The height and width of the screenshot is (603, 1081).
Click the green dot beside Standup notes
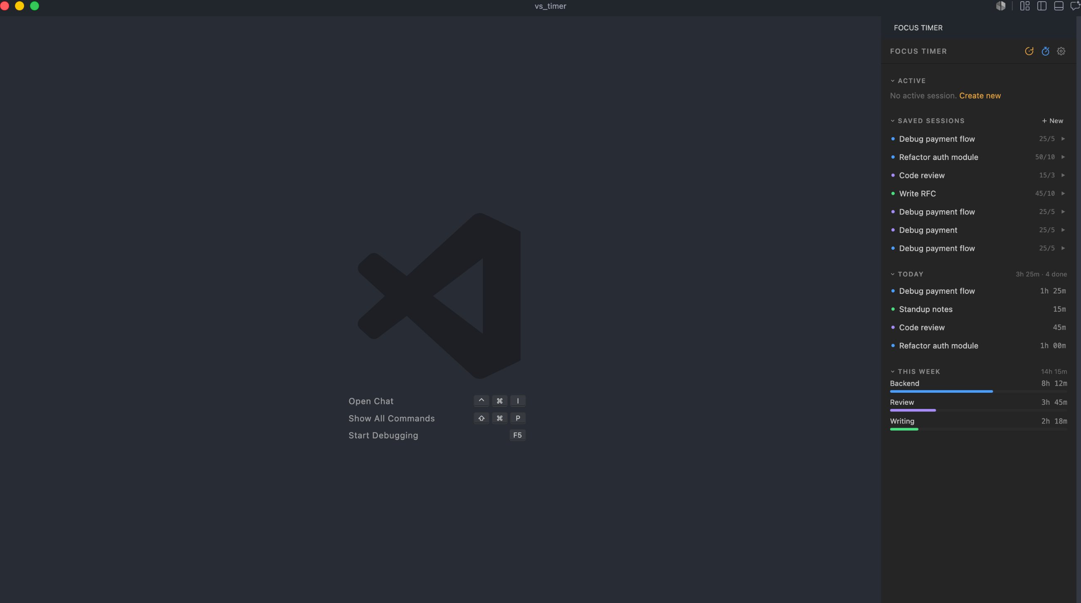893,309
